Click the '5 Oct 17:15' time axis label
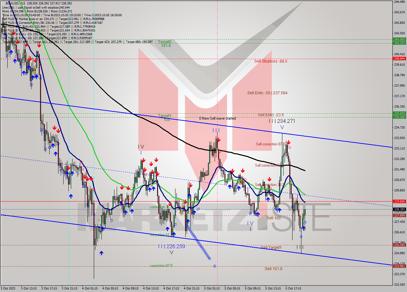The height and width of the screenshot is (292, 407). [x=293, y=289]
